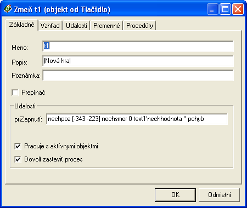Focus the Popis field containing Nová hra
Viewport: 247px width, 208px height.
pyautogui.click(x=138, y=61)
